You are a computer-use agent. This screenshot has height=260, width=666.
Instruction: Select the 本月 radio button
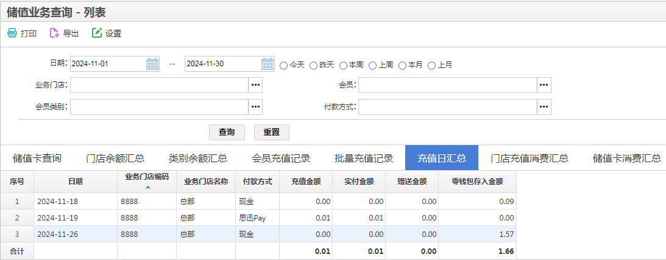point(402,66)
